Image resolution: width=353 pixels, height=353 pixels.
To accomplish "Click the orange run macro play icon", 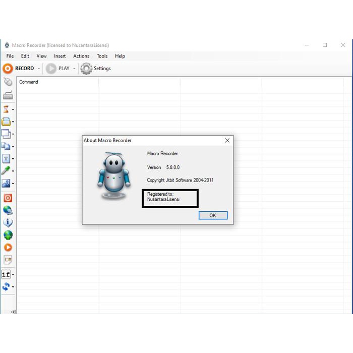I will (7, 247).
